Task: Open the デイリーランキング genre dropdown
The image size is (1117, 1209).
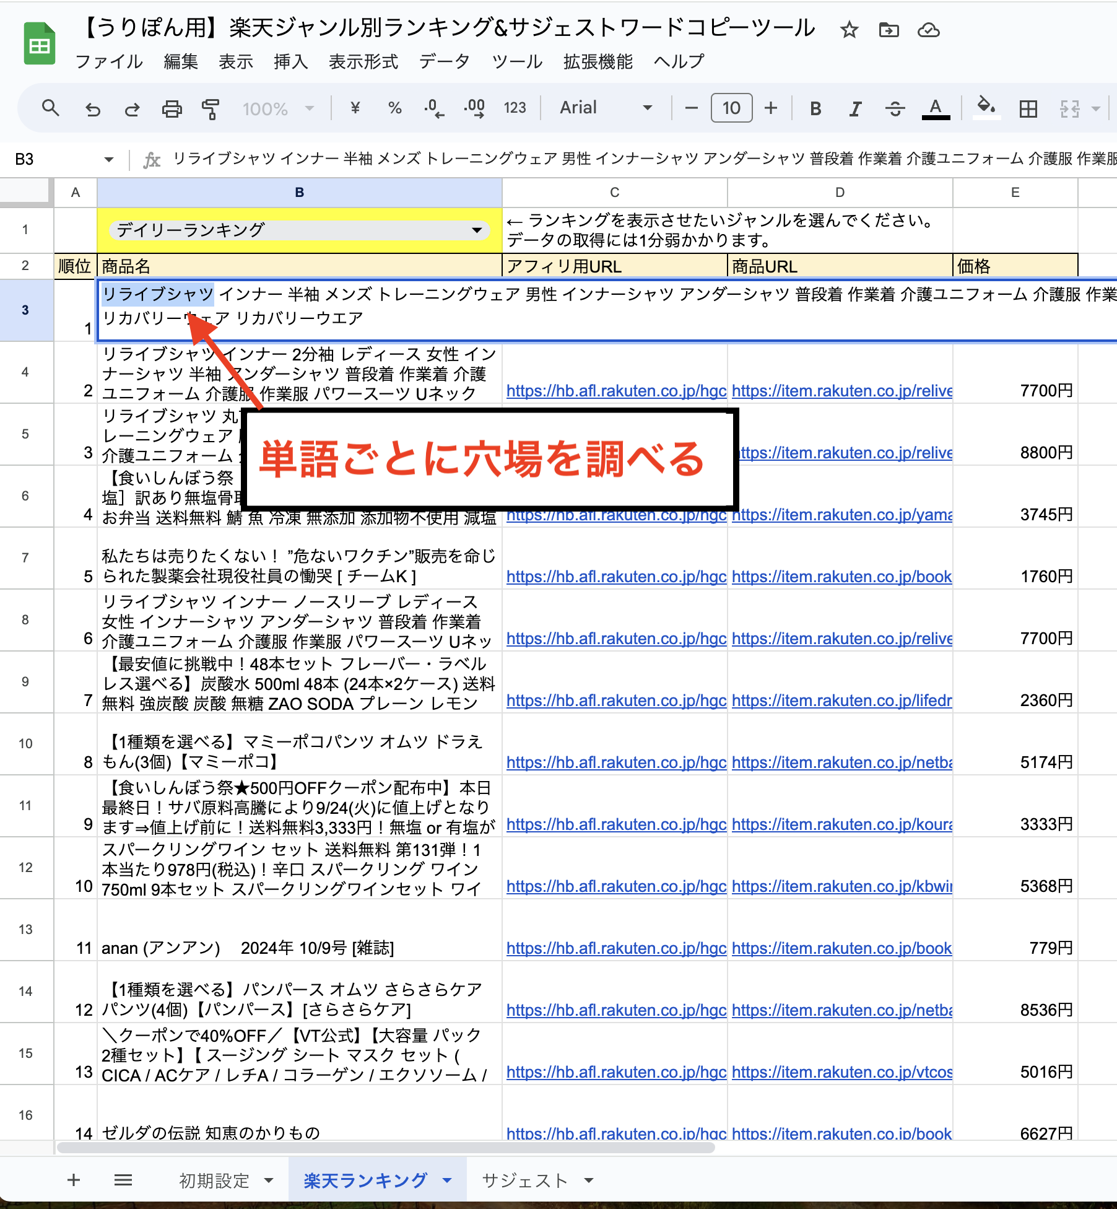Action: click(x=476, y=230)
